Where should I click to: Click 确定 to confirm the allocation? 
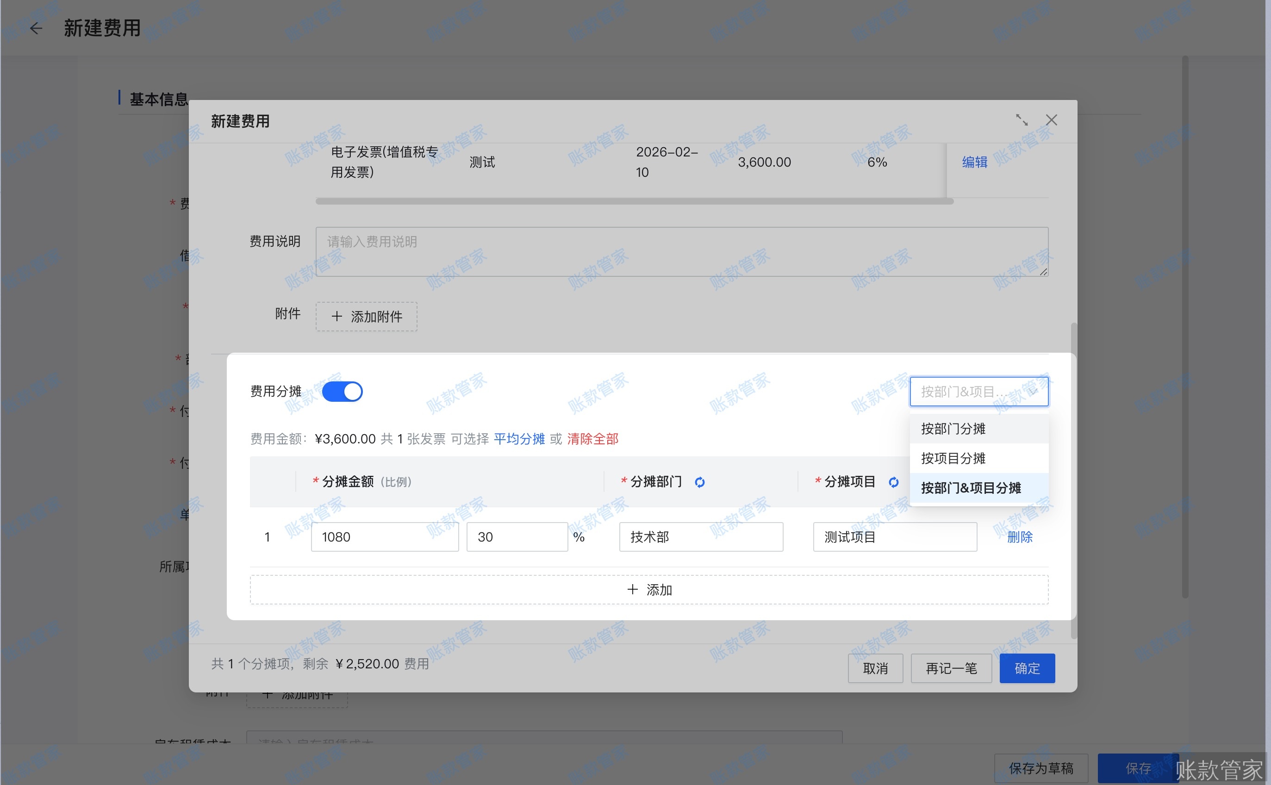point(1027,668)
